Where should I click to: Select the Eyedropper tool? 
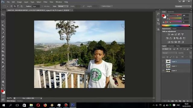pos(3,33)
